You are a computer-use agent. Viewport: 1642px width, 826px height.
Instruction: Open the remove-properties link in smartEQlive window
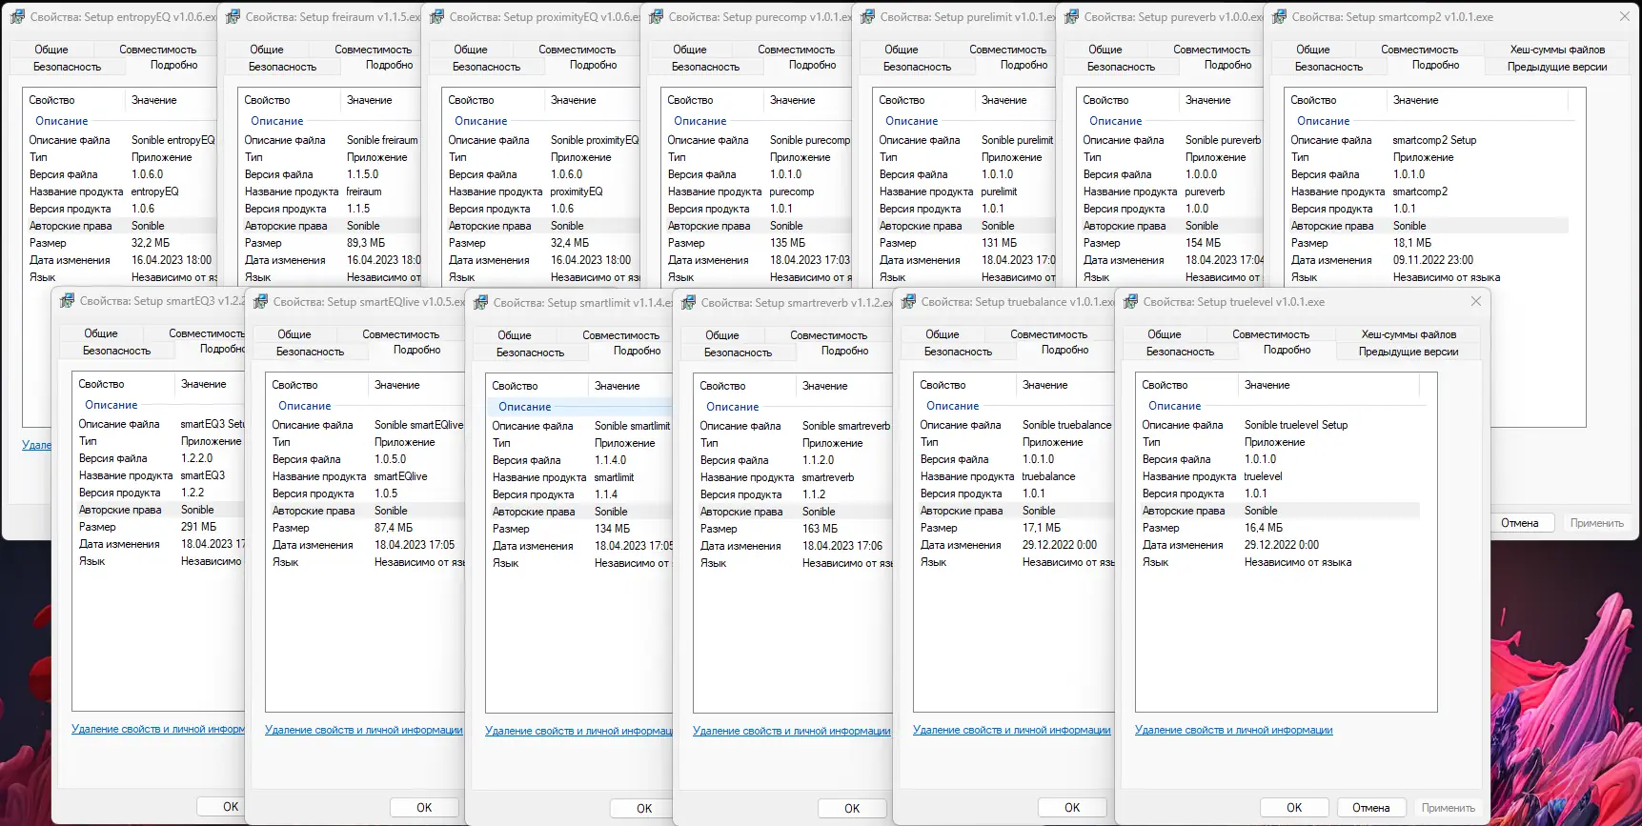[363, 730]
